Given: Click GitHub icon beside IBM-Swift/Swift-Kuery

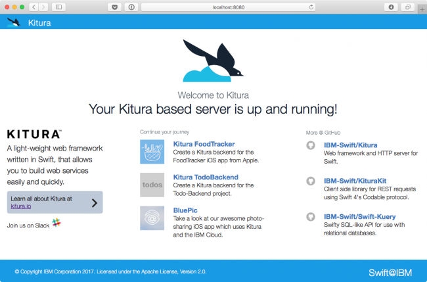Looking at the screenshot, I should (311, 217).
